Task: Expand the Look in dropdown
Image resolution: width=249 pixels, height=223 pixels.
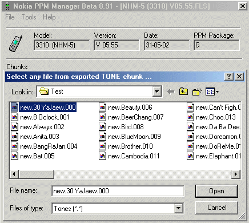Action: 156,91
